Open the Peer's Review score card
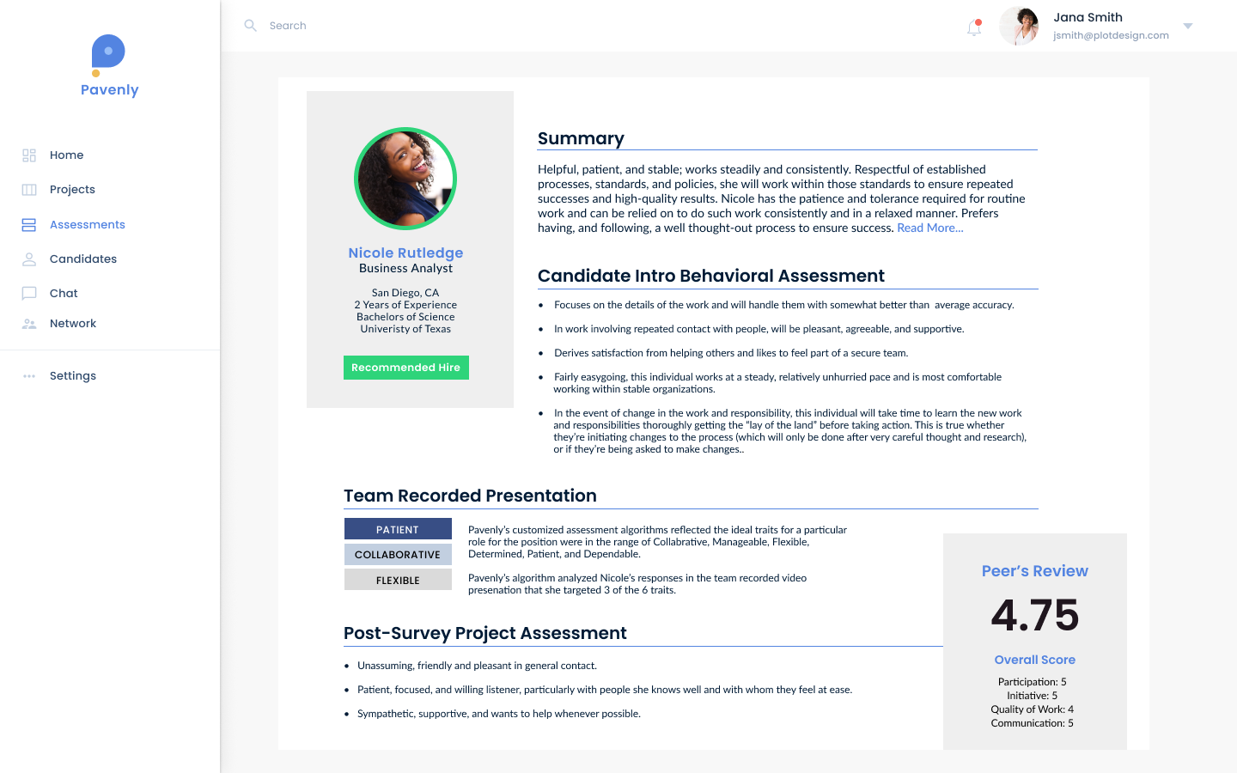 click(x=1034, y=641)
